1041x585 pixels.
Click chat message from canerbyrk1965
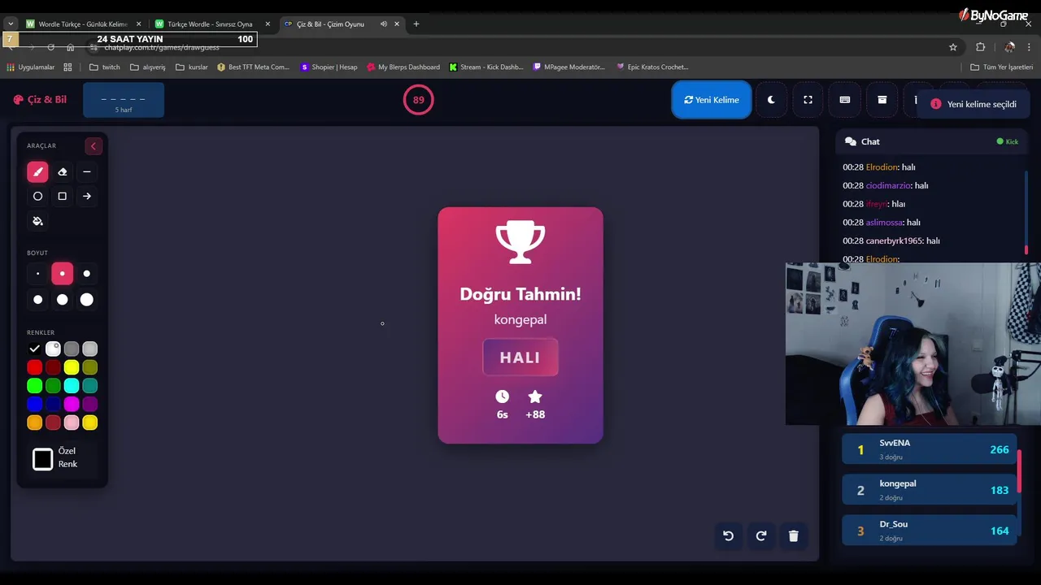pos(891,240)
